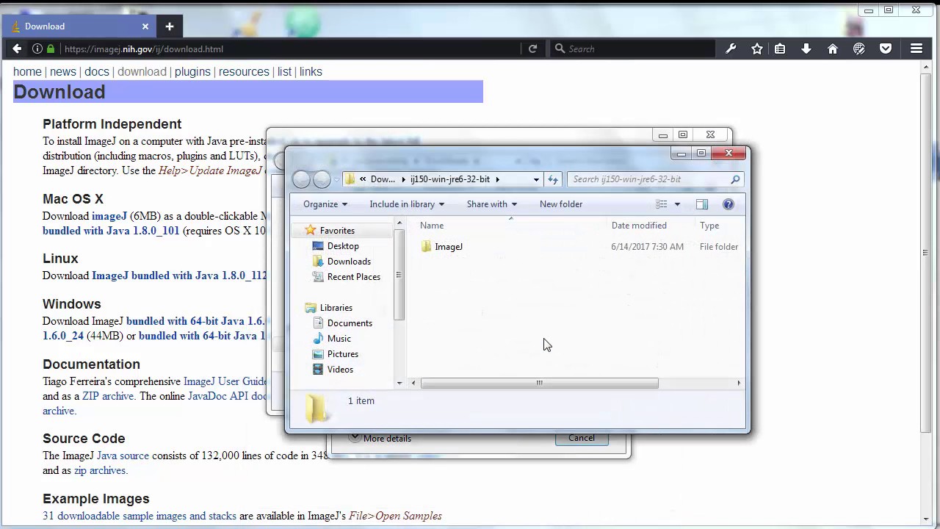Screen dimensions: 940x529
Task: Click Explorer back navigation button
Action: 301,179
